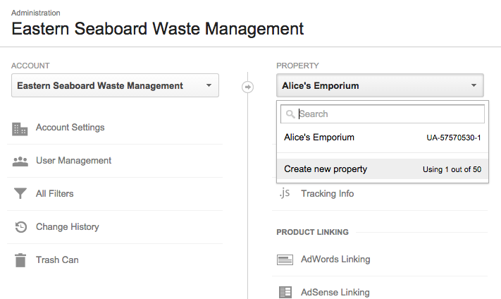Viewport: 501px width, 299px height.
Task: Collapse the Alice's Emporium property dropdown
Action: [380, 85]
